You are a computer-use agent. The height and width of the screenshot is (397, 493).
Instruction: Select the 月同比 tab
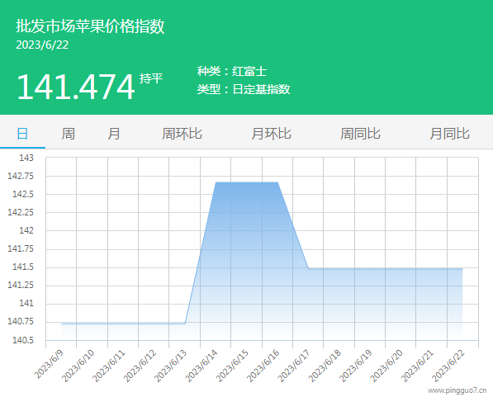pos(449,134)
